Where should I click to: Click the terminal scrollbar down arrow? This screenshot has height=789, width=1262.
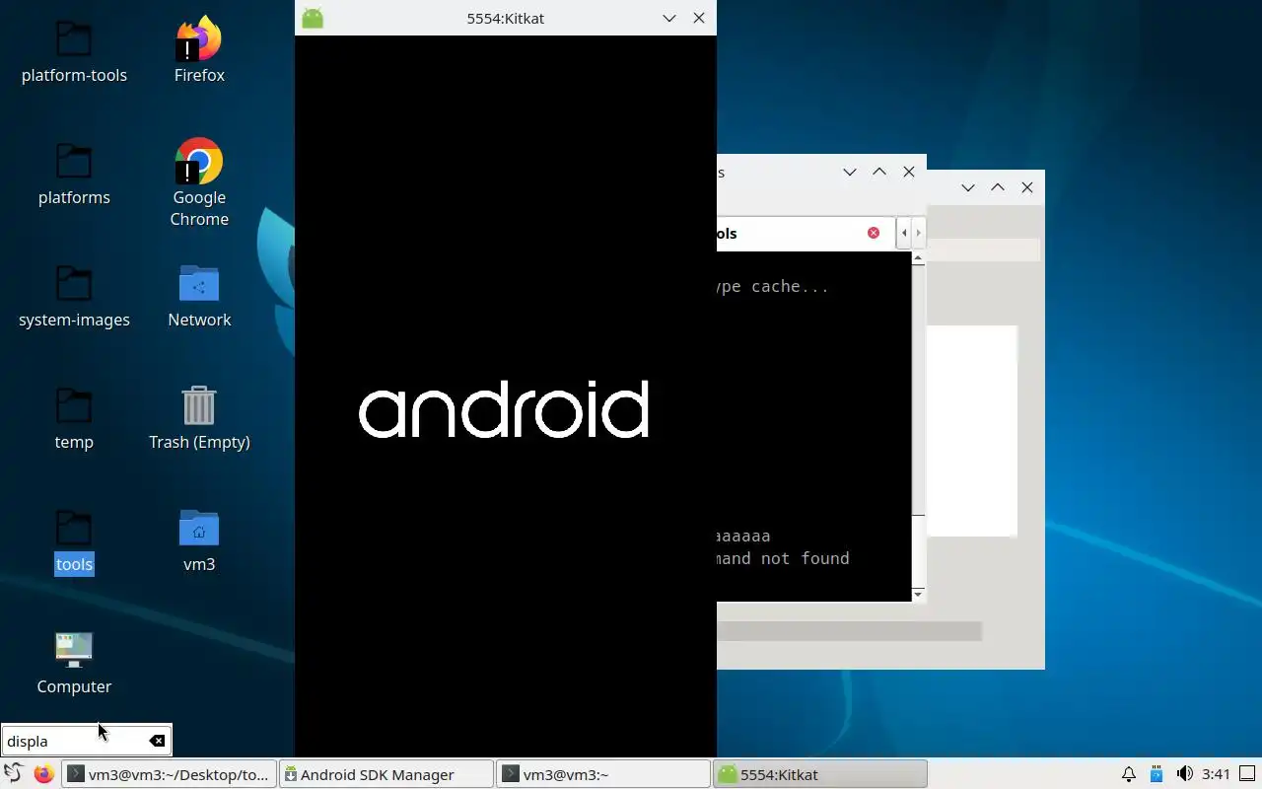click(x=918, y=594)
